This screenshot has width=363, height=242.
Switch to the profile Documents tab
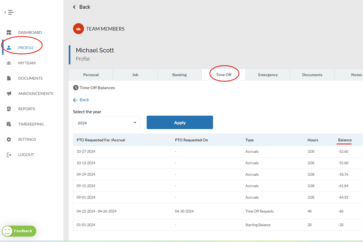click(312, 75)
